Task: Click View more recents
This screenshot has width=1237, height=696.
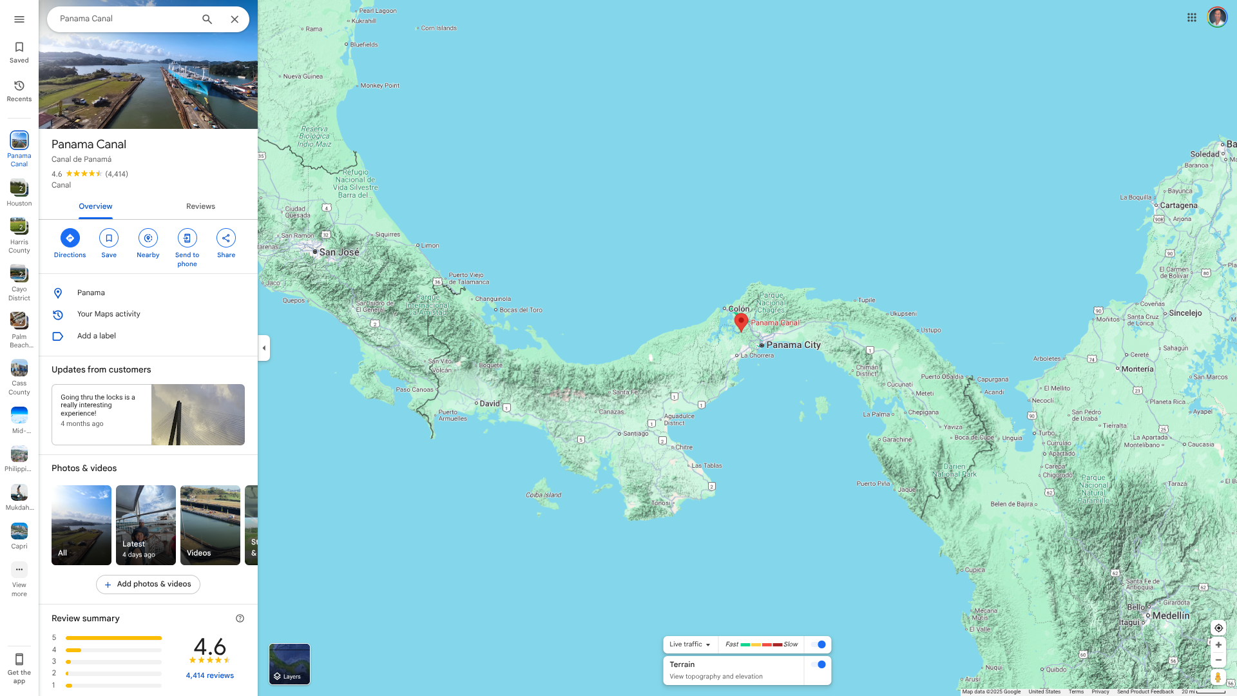Action: tap(19, 578)
